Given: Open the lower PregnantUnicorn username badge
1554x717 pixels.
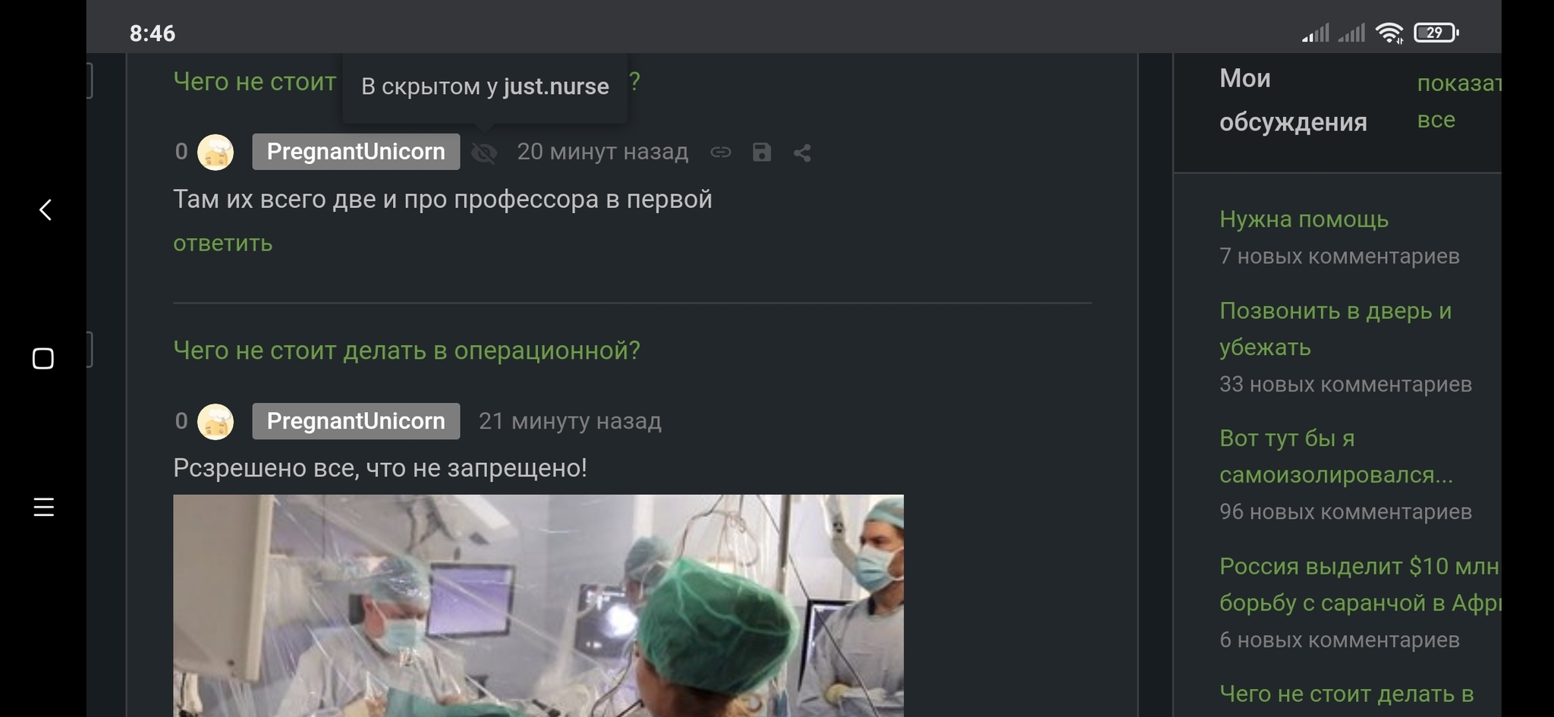Looking at the screenshot, I should (x=356, y=421).
